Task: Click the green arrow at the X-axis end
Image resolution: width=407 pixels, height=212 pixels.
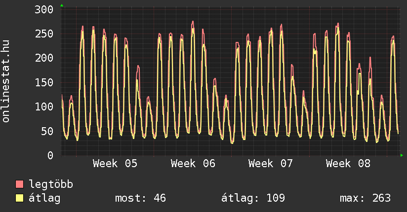Action: (402, 155)
